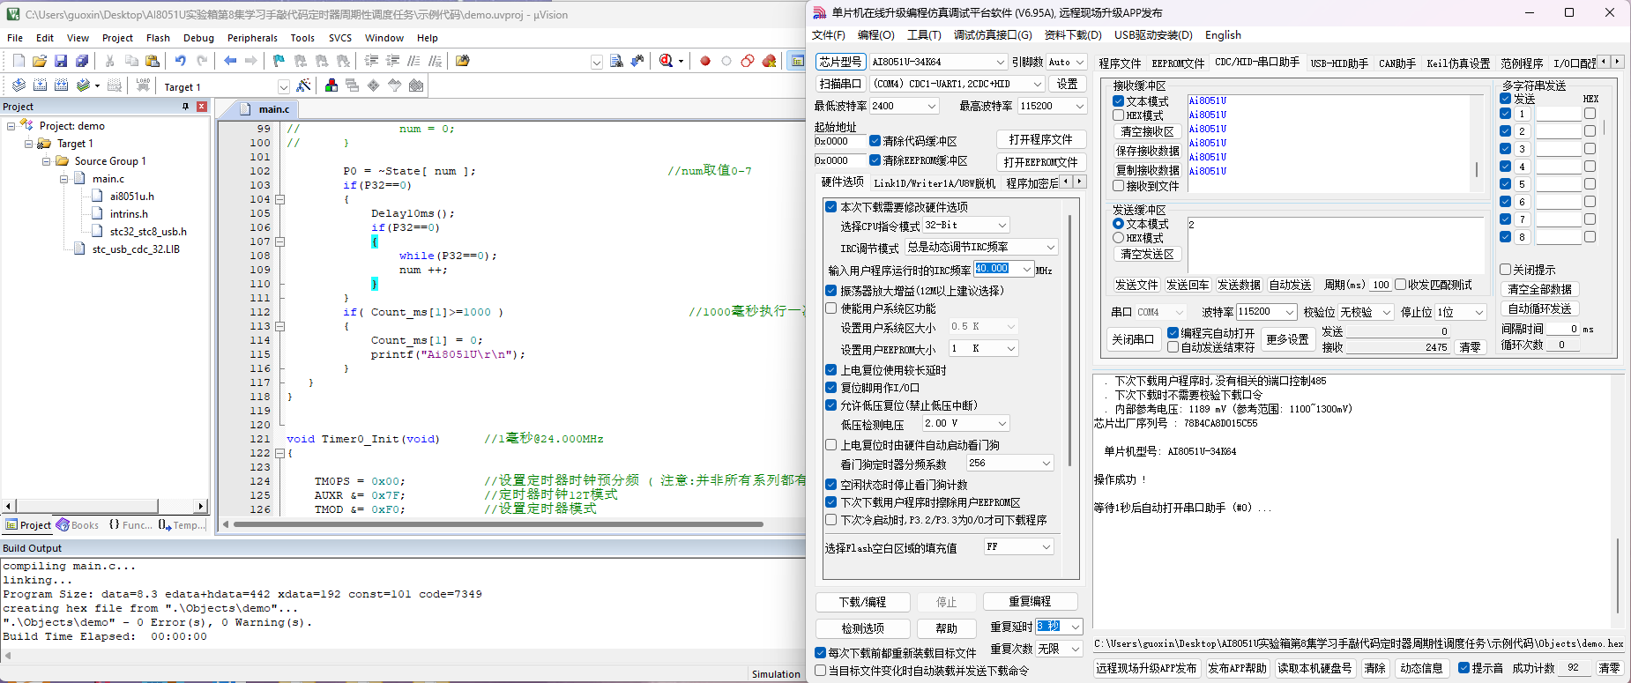Image resolution: width=1631 pixels, height=683 pixels.
Task: Open the Window layout icon at toolbar end
Action: [x=798, y=61]
